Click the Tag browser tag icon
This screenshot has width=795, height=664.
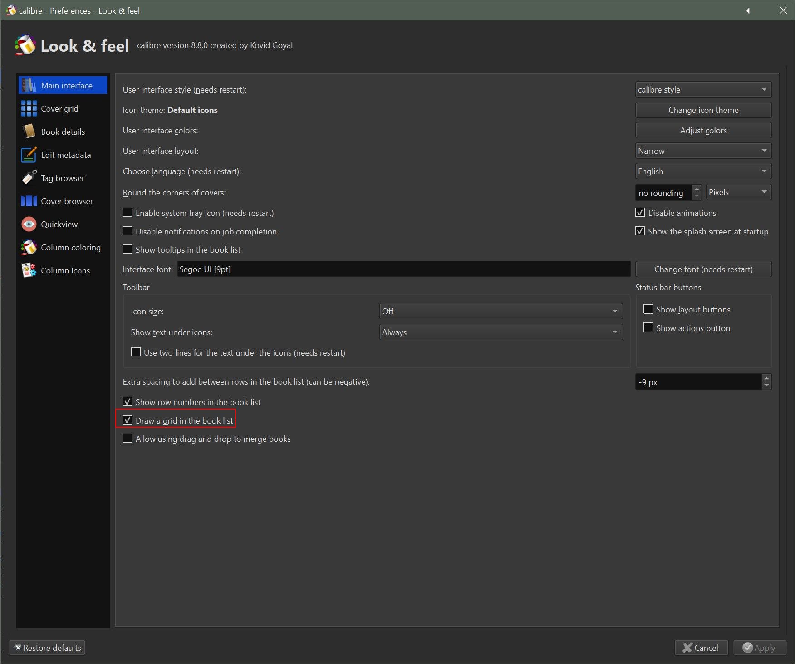(x=29, y=178)
